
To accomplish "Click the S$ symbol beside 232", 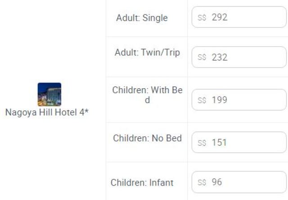I will [x=202, y=57].
